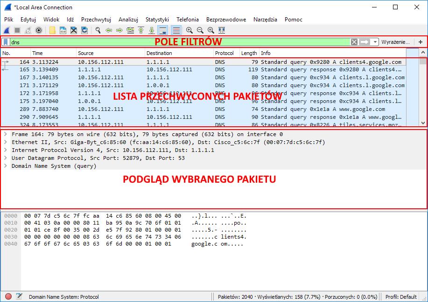Sort by the Length column header
The image size is (428, 302).
coord(249,53)
